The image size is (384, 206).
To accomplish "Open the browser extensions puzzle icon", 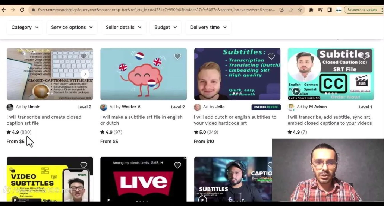I will click(311, 10).
